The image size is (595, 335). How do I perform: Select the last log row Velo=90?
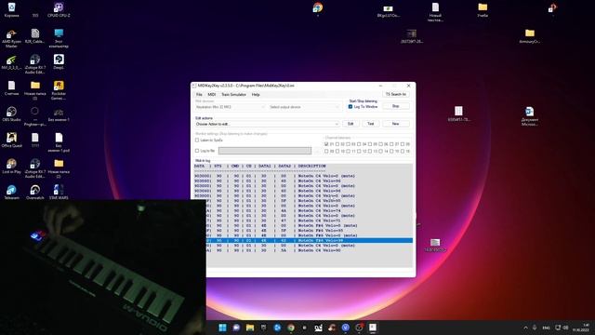tap(310, 250)
